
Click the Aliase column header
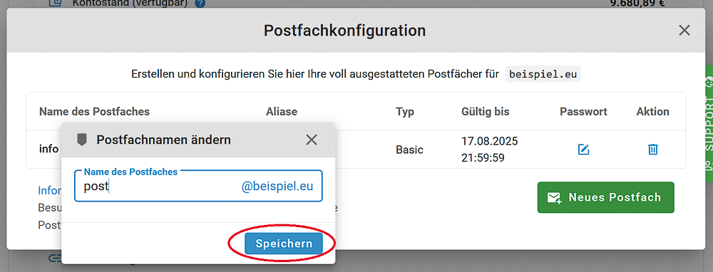(282, 112)
